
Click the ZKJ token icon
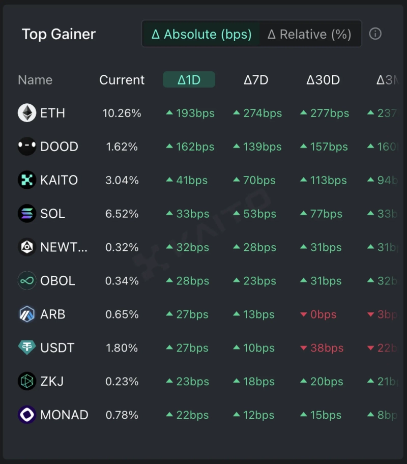(27, 382)
